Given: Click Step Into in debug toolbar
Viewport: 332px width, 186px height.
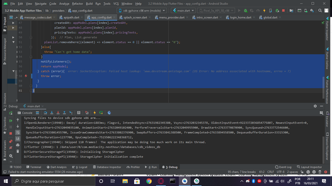Looking at the screenshot, I should (52, 113).
